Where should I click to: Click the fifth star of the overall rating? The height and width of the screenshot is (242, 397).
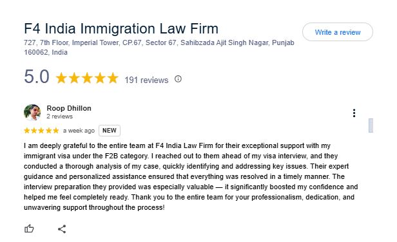(113, 78)
